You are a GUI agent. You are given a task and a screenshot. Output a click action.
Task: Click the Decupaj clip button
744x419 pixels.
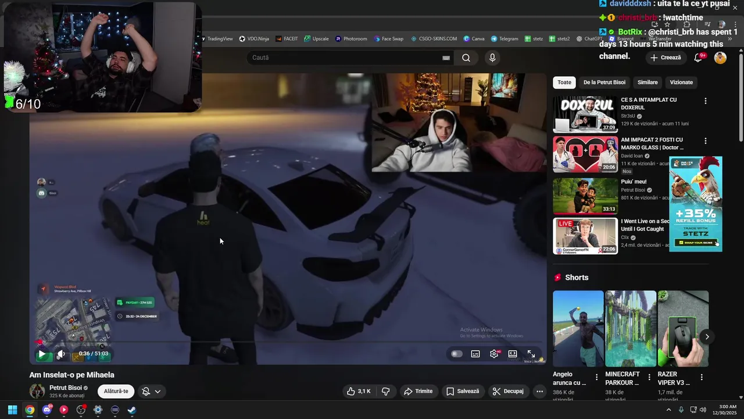tap(508, 391)
